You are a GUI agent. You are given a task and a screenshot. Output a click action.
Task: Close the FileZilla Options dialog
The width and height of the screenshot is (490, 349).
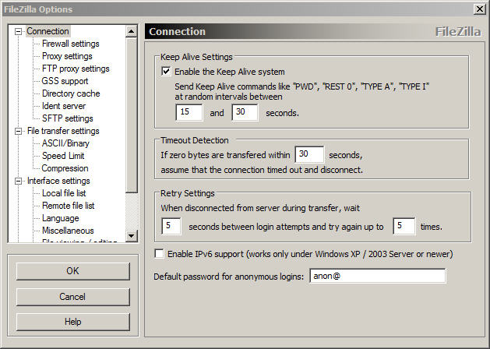(x=479, y=9)
